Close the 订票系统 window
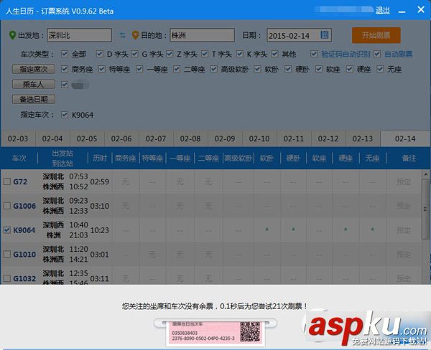Image resolution: width=431 pixels, height=350 pixels. (x=420, y=10)
